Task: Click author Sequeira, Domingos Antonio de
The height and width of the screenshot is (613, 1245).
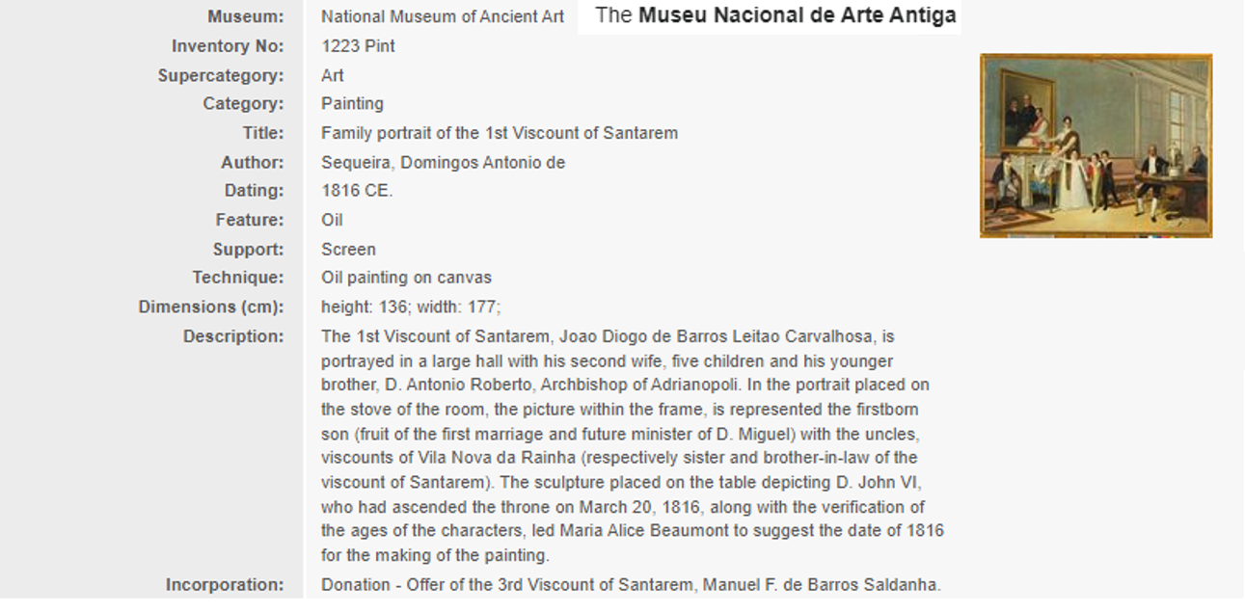Action: (443, 163)
